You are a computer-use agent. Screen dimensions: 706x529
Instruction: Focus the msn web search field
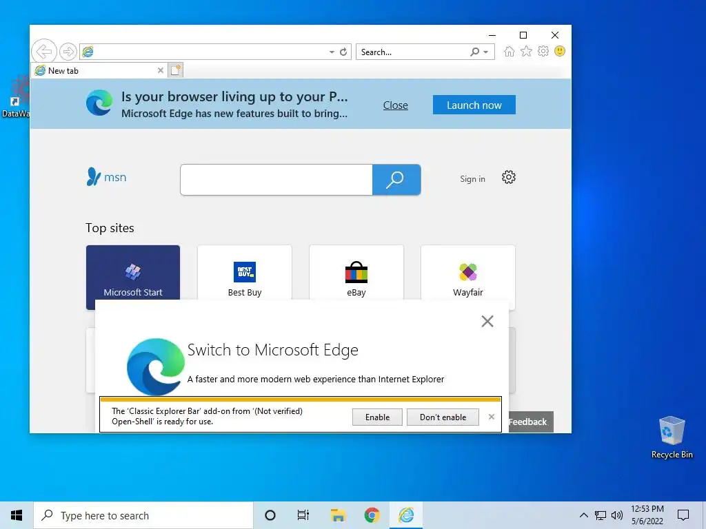click(276, 180)
